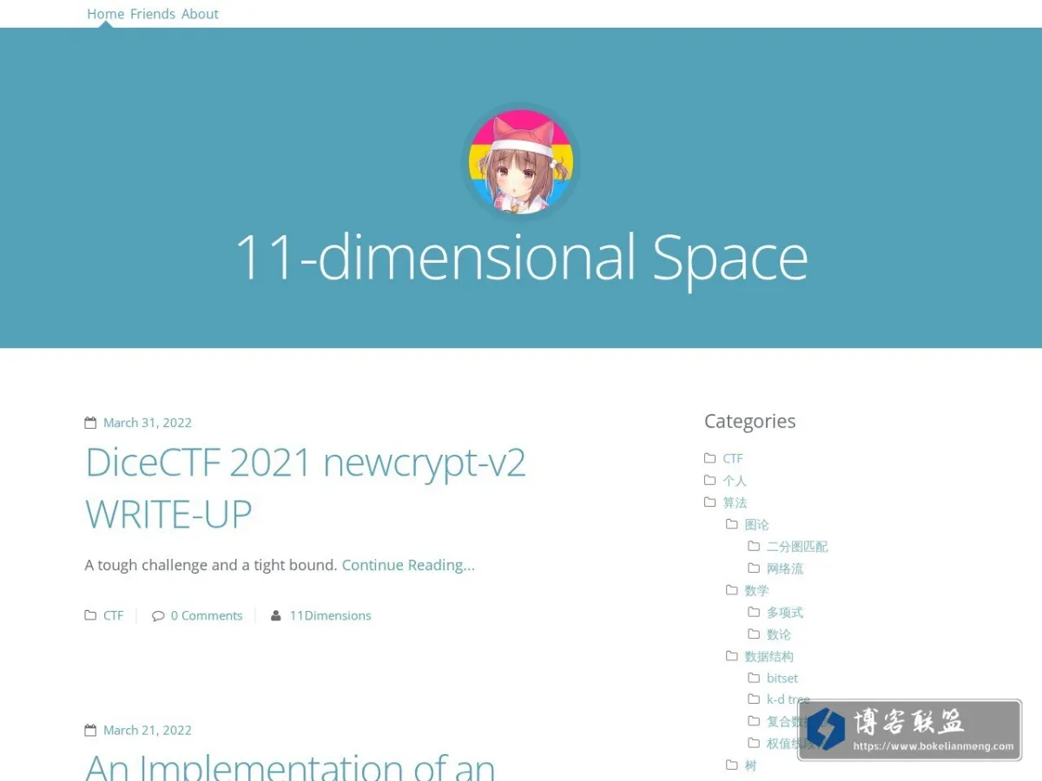Screen dimensions: 1042x781
Task: Click Continue Reading... link
Action: click(408, 565)
